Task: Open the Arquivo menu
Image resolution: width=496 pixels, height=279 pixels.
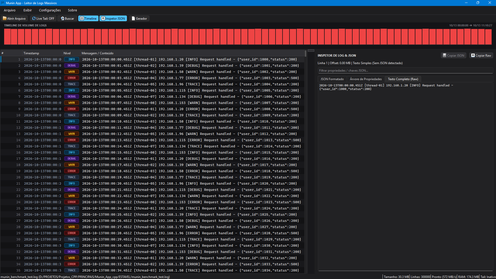Action: (x=10, y=10)
